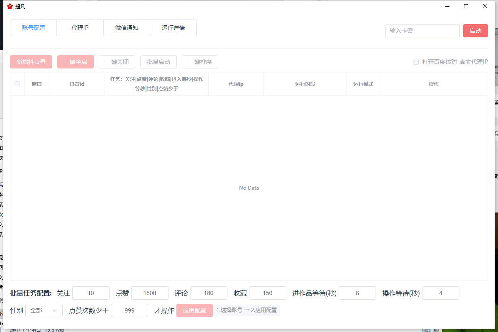Image resolution: width=498 pixels, height=332 pixels.
Task: Click the 输入卡密 input field
Action: coord(422,30)
